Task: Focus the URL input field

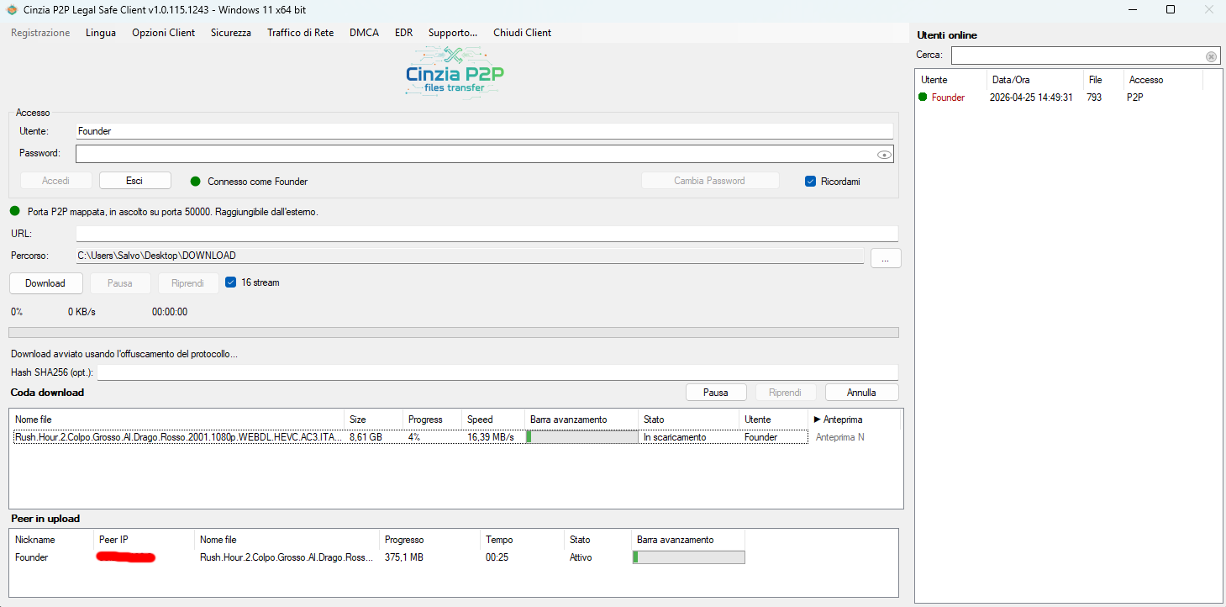Action: (487, 233)
